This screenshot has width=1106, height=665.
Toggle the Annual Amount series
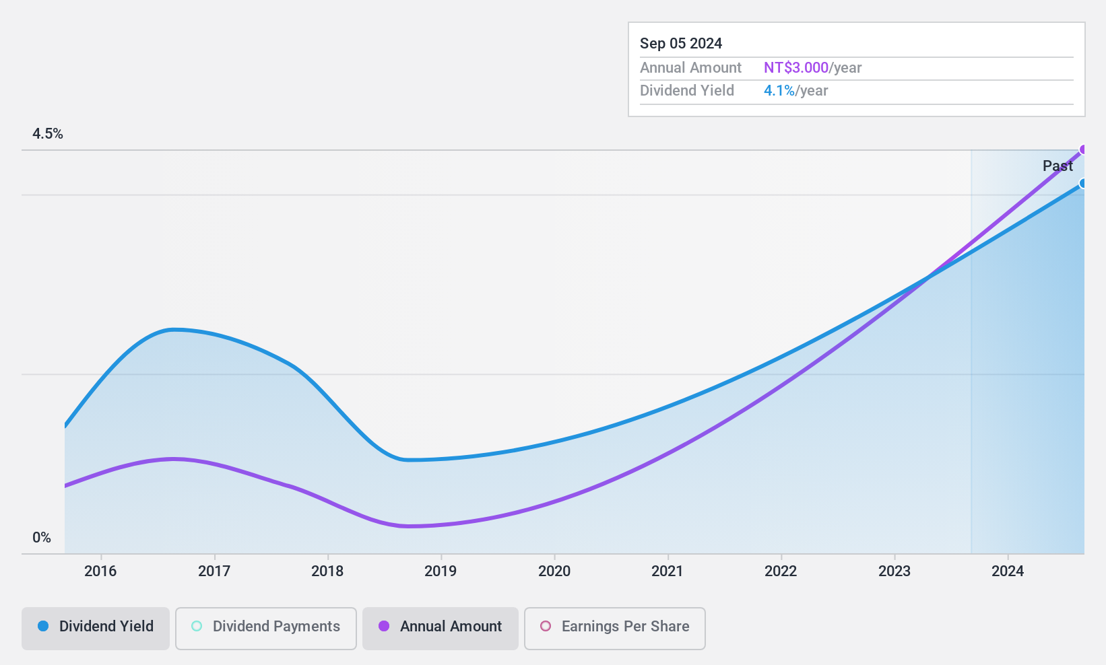point(441,629)
